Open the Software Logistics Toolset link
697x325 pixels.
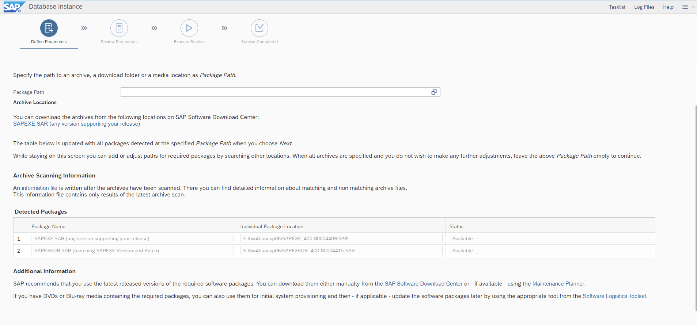[x=614, y=296]
